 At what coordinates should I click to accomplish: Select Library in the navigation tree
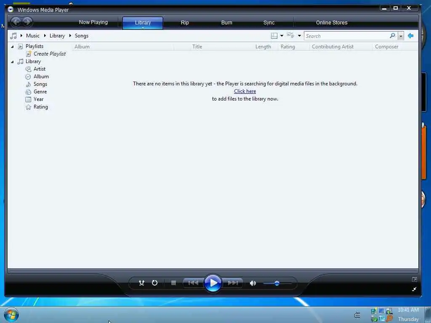(x=33, y=61)
